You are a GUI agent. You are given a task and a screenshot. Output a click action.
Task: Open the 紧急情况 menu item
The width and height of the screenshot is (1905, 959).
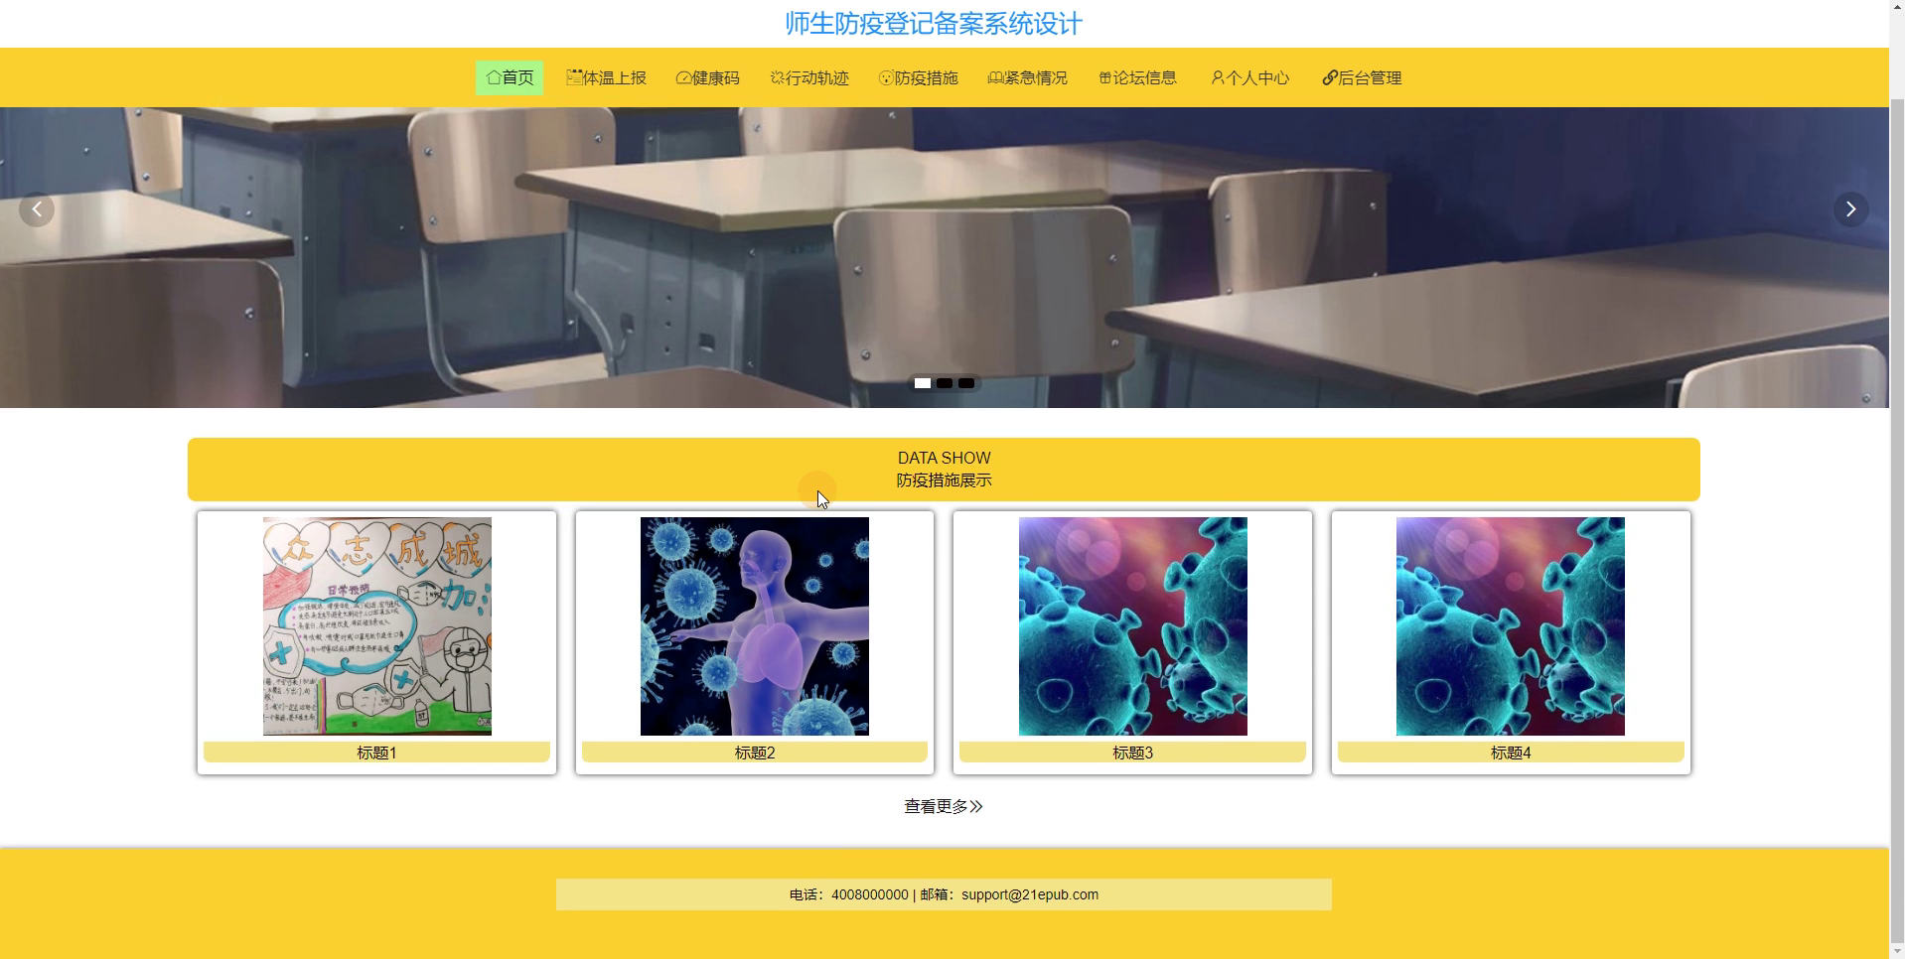(x=1028, y=77)
